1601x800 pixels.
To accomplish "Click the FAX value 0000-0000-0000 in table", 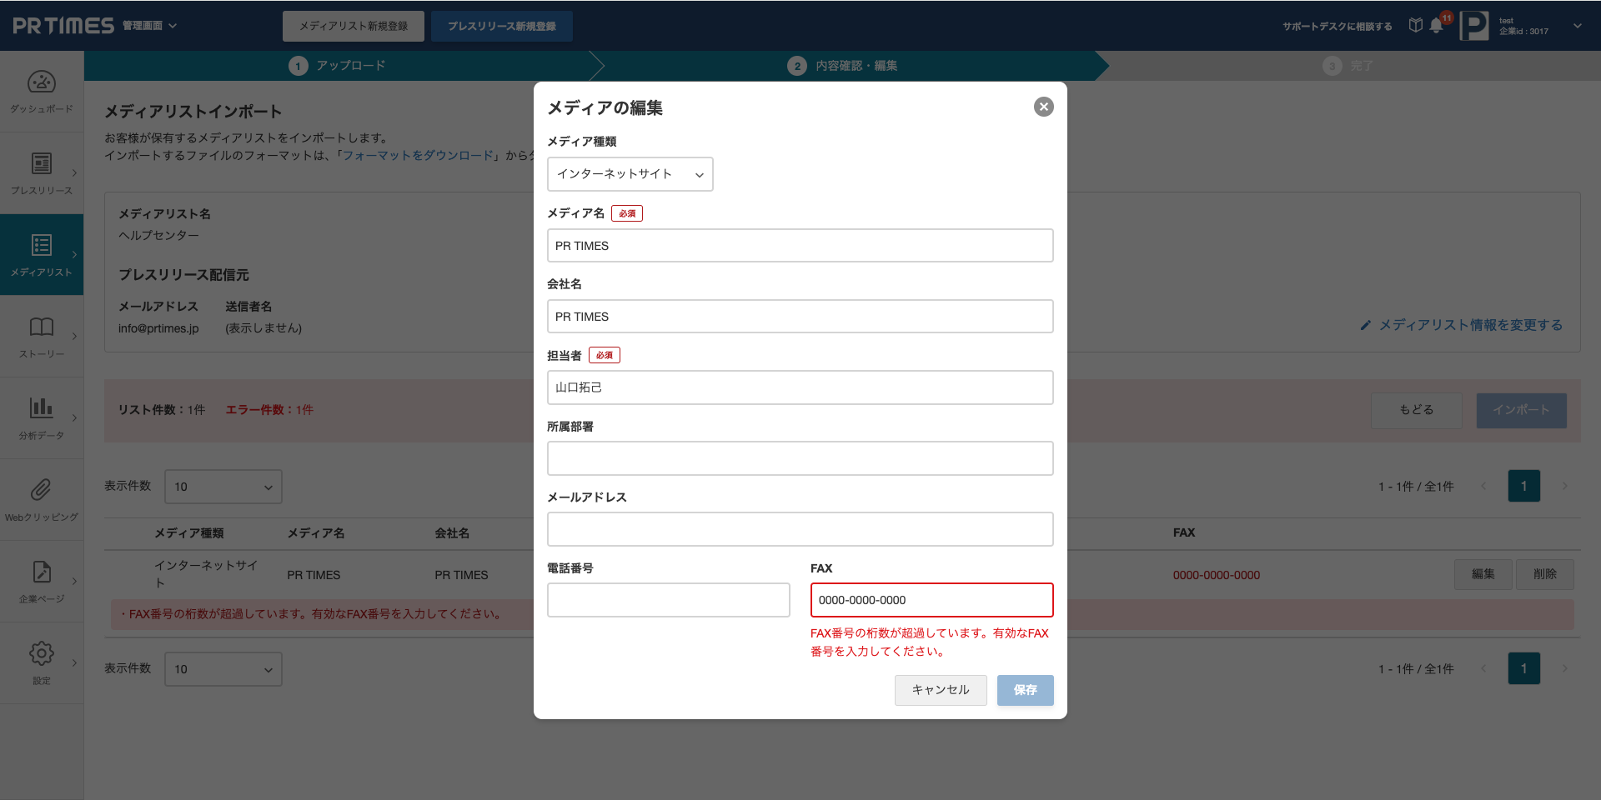I will (x=1217, y=575).
